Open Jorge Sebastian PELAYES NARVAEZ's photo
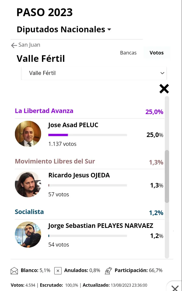Viewport: 182px width, 291px height. (28, 234)
